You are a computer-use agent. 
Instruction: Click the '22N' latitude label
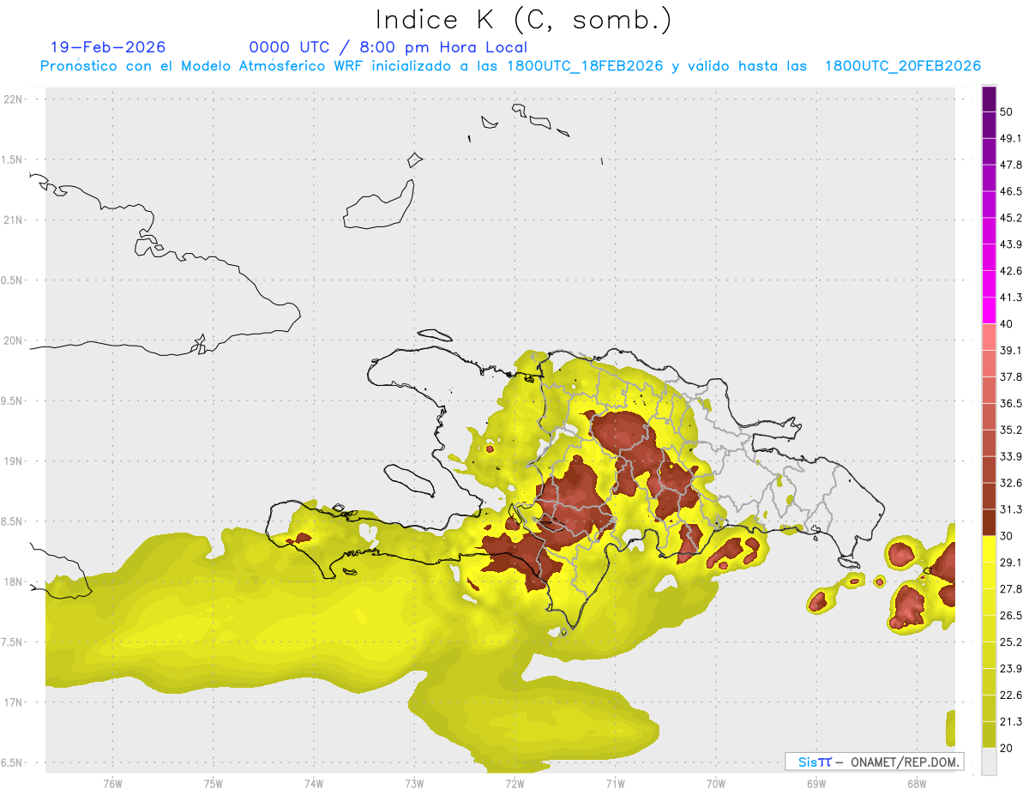coord(15,99)
